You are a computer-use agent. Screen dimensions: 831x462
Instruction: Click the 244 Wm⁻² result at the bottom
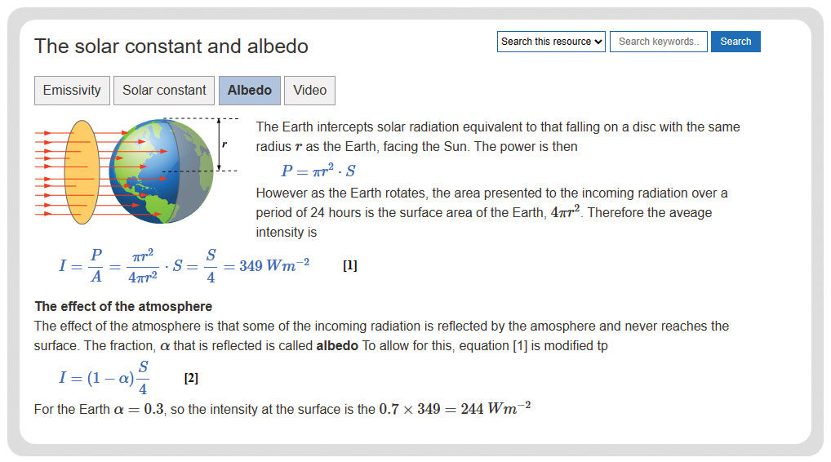pos(495,408)
